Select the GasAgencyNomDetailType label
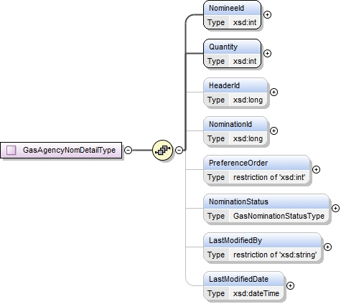 pos(69,150)
